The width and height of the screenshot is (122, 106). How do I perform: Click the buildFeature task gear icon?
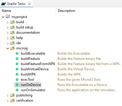pos(17,59)
